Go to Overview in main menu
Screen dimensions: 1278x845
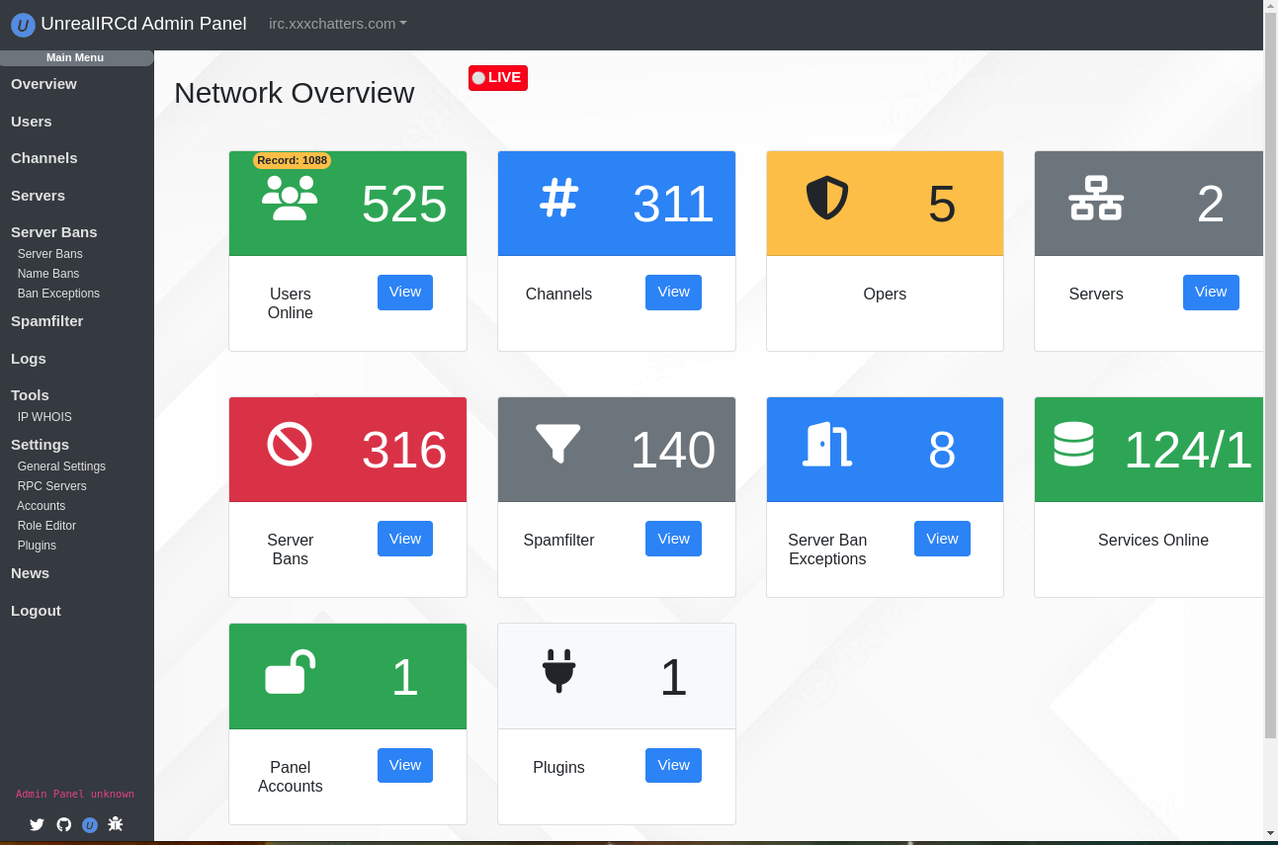point(43,84)
